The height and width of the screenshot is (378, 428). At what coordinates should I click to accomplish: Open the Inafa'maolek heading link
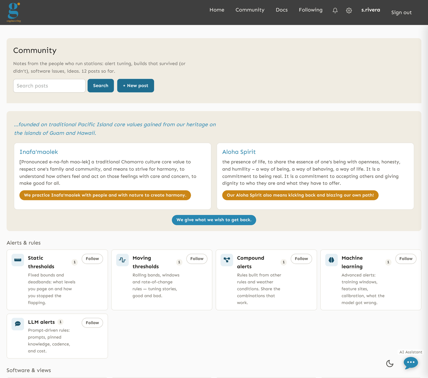[x=39, y=152]
